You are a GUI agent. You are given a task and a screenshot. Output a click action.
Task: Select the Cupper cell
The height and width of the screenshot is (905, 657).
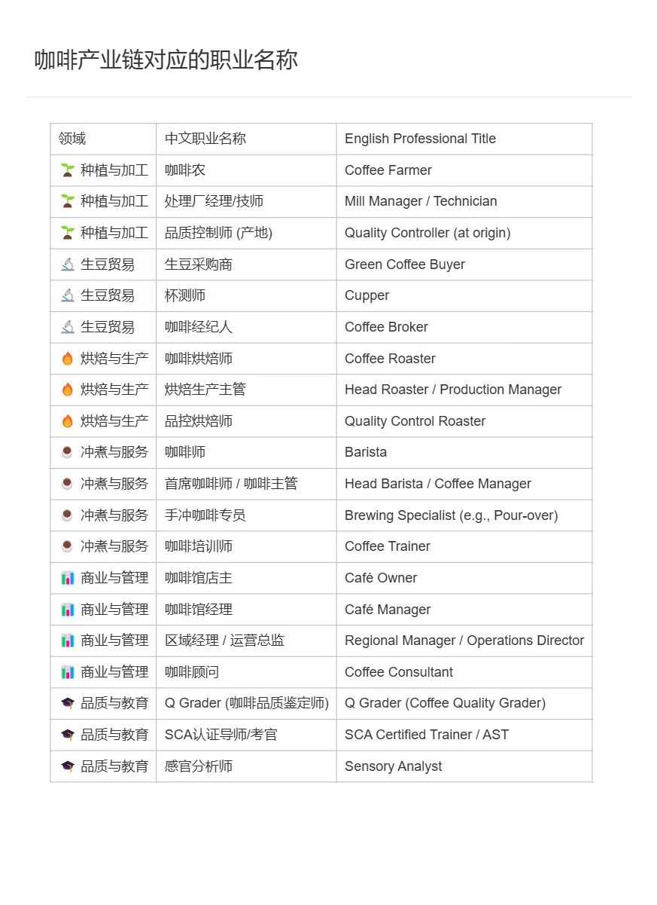click(x=464, y=295)
